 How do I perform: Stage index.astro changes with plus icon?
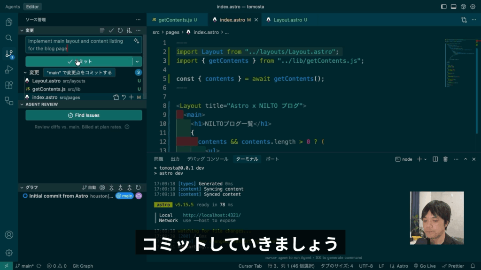click(x=131, y=97)
